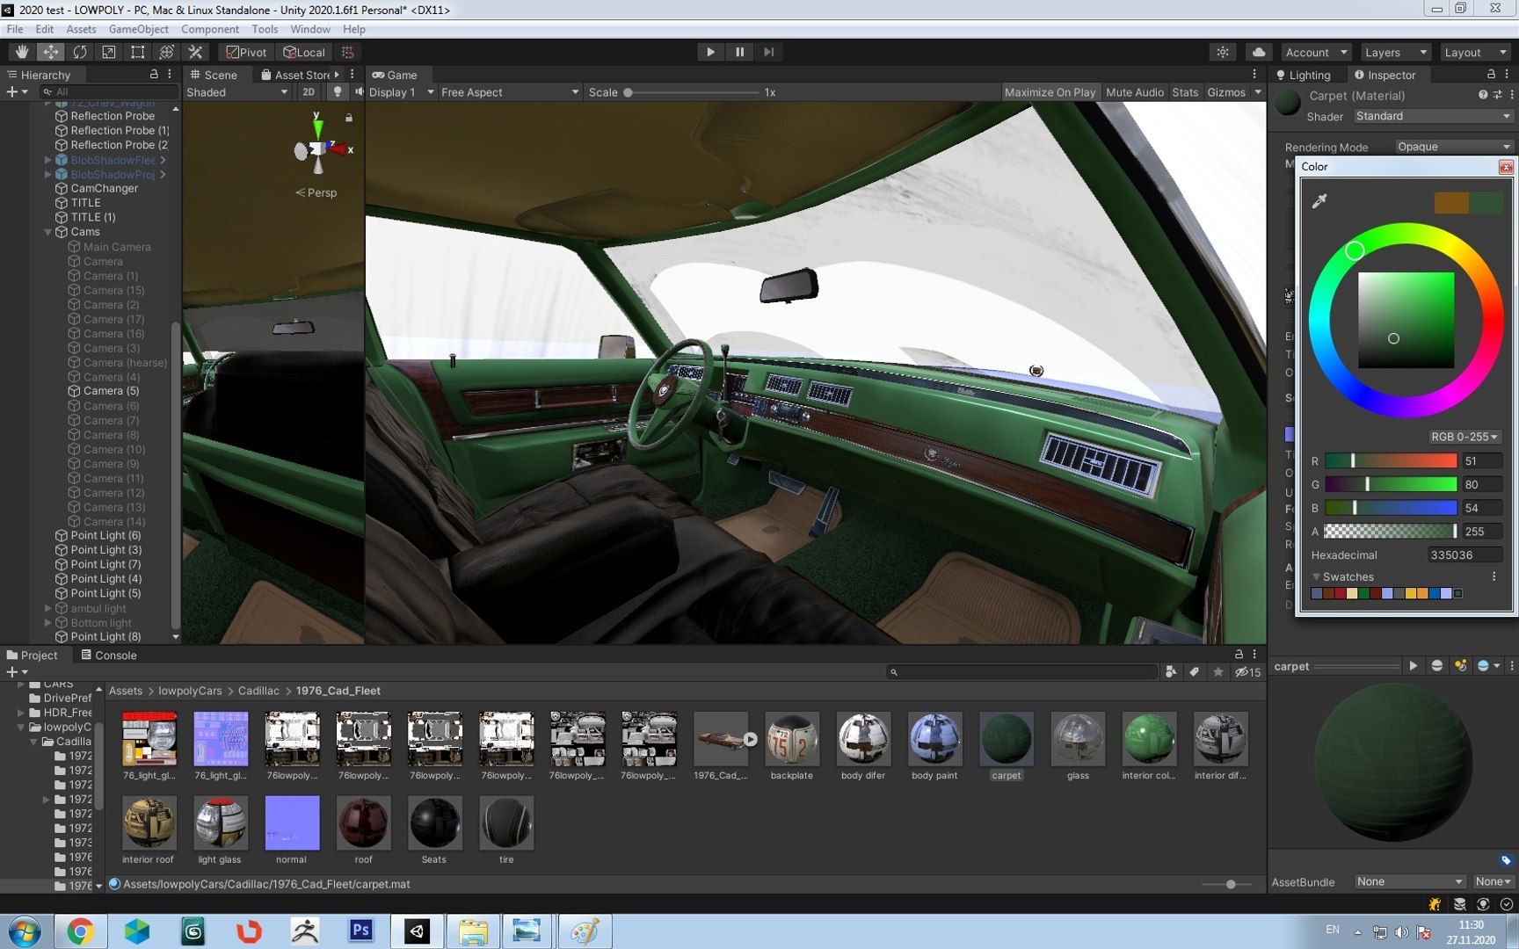Open the Windows Start menu
1519x949 pixels.
point(25,931)
